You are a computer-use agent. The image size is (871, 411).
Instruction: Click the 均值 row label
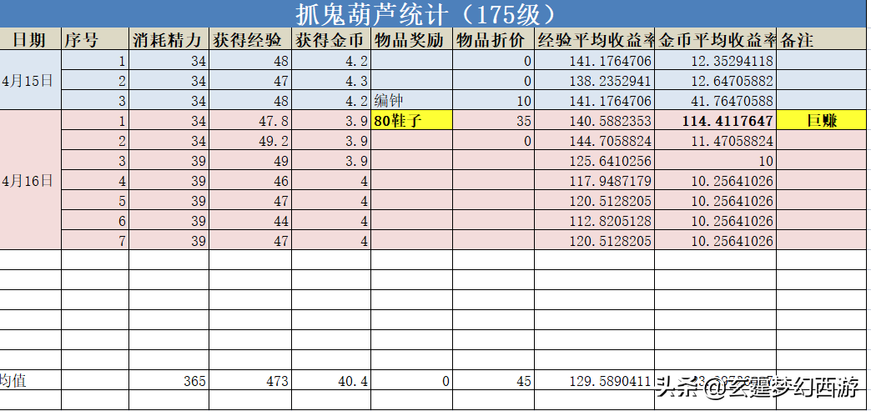pos(17,381)
